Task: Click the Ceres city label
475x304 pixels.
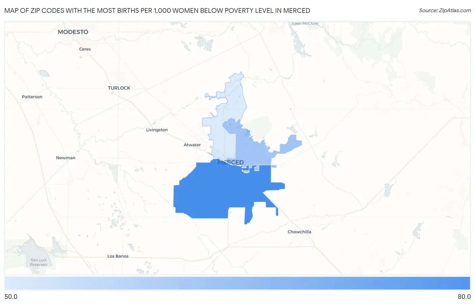Action: (85, 49)
